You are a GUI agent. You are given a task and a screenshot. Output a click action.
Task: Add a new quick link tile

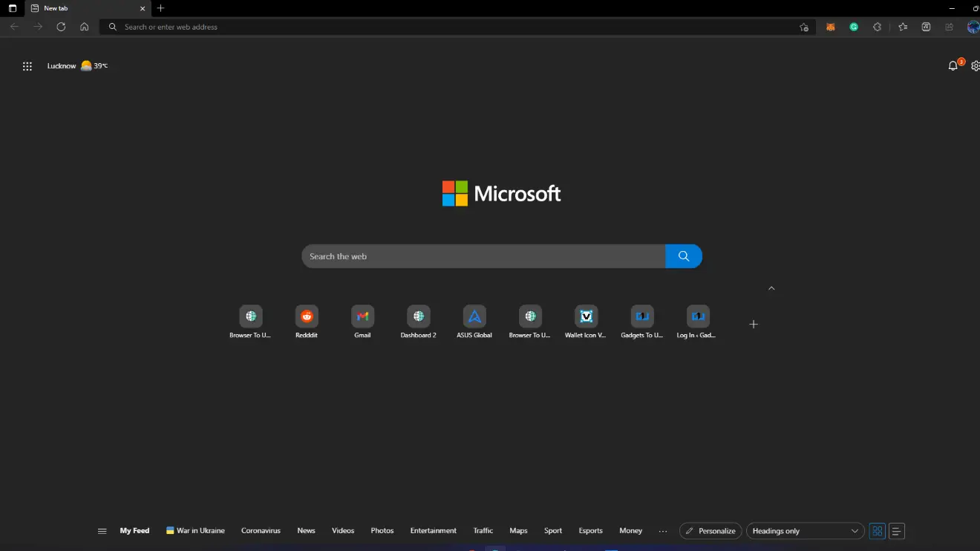[x=754, y=325]
